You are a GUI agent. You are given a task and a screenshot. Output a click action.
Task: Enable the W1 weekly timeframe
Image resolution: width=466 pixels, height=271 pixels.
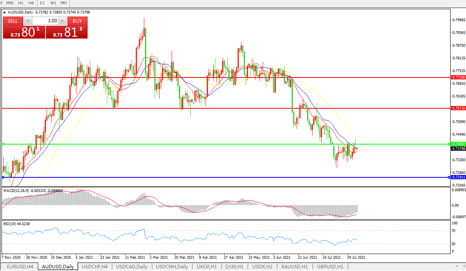(53, 3)
